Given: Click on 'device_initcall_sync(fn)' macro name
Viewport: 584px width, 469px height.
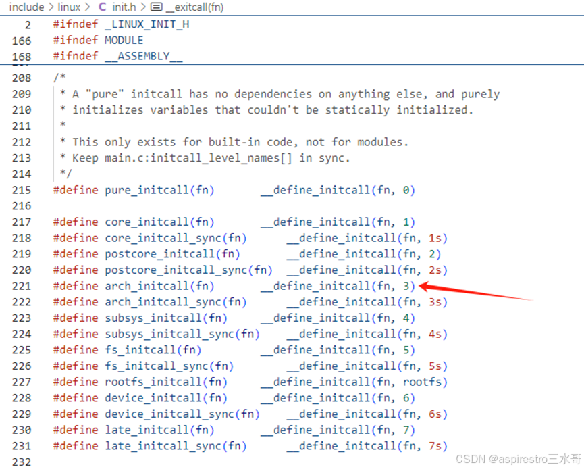Looking at the screenshot, I should tap(182, 414).
